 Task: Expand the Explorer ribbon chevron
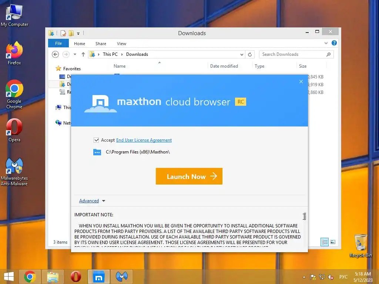click(326, 43)
